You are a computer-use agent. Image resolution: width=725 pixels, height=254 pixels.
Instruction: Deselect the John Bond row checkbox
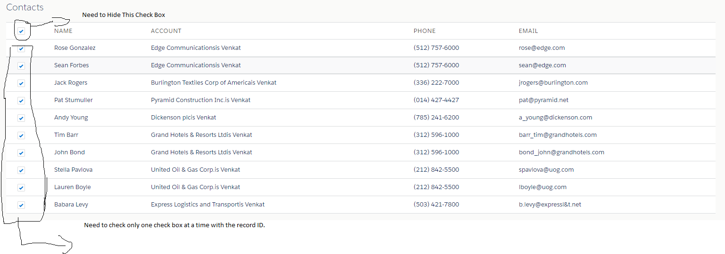(21, 153)
